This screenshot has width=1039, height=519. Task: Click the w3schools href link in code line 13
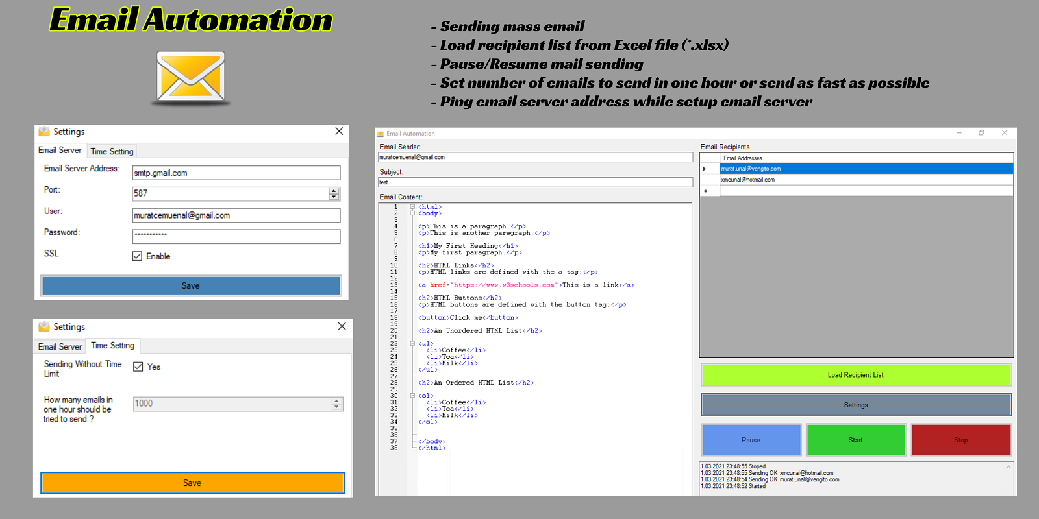[x=505, y=285]
